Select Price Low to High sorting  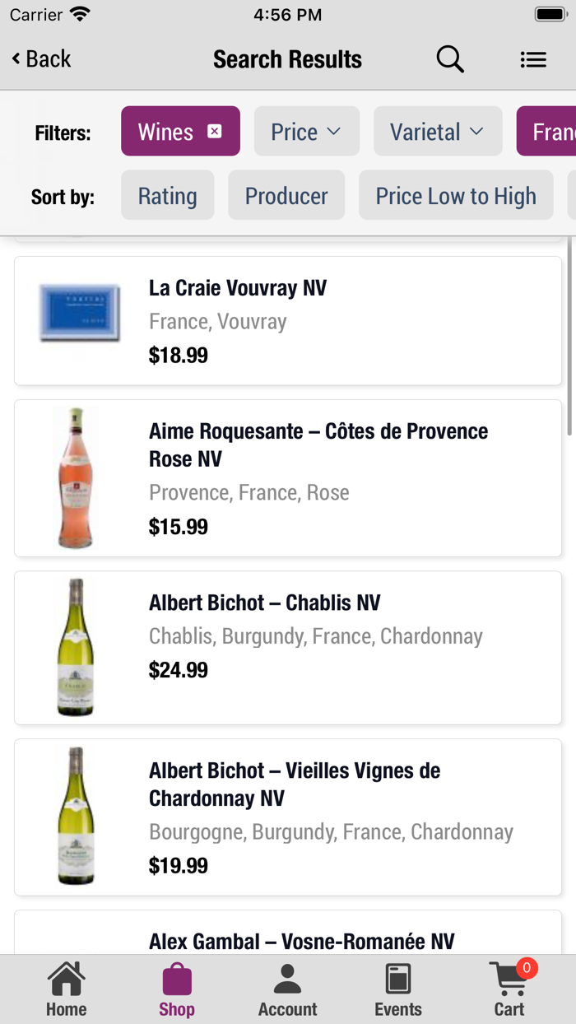[455, 195]
